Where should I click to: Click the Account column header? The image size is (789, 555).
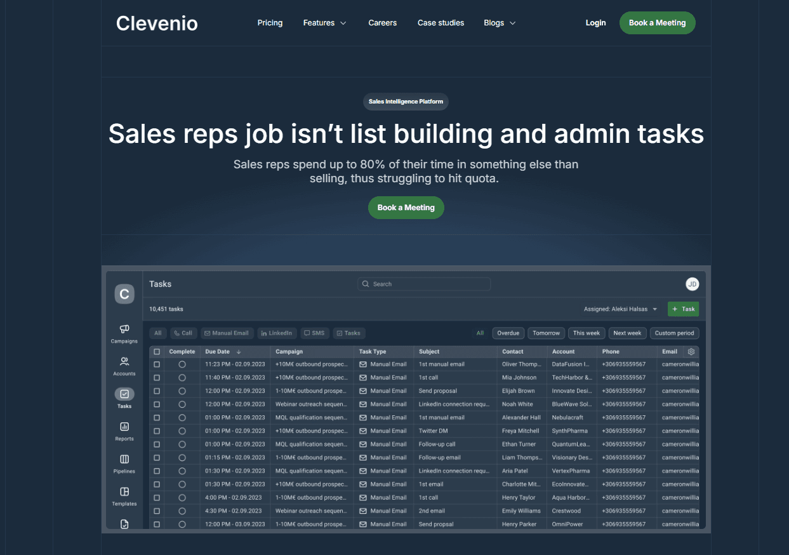coord(563,351)
